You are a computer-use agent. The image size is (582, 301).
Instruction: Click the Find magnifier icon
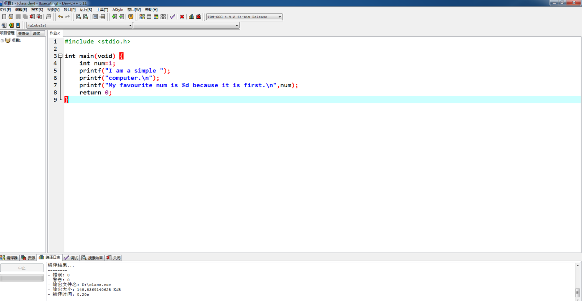click(x=79, y=17)
